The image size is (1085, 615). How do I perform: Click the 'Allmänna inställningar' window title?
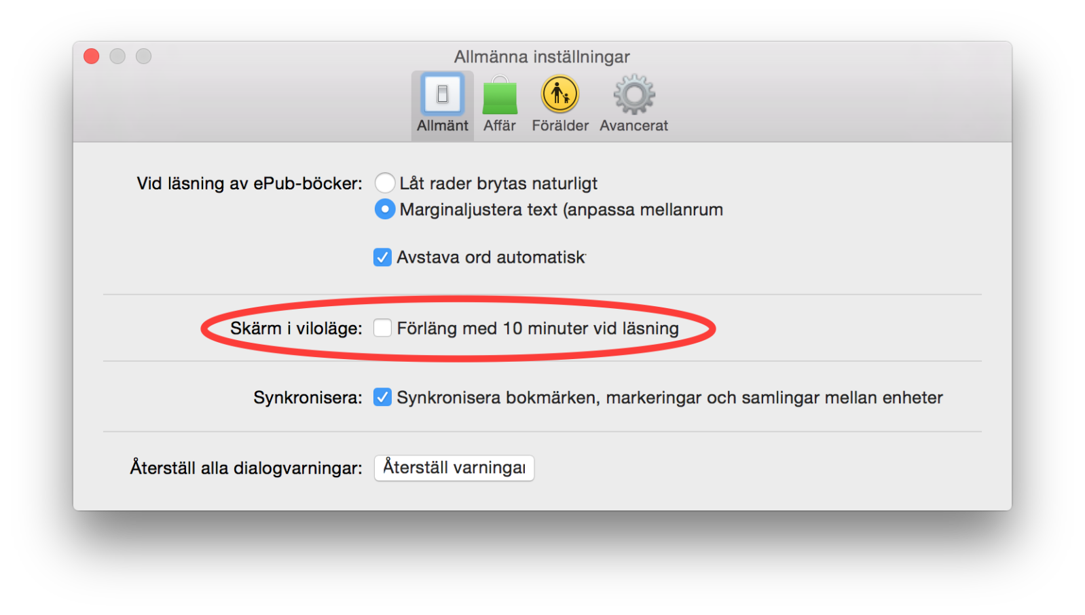pyautogui.click(x=542, y=57)
